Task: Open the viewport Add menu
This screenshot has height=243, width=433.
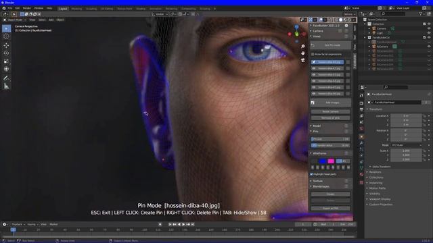Action: 51,20
